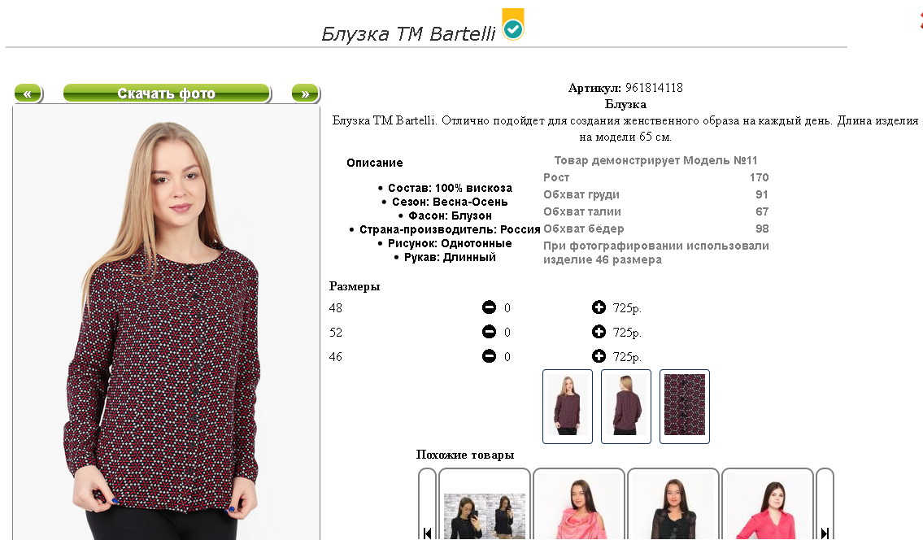Click the Рост value 170
This screenshot has width=923, height=540.
[759, 177]
